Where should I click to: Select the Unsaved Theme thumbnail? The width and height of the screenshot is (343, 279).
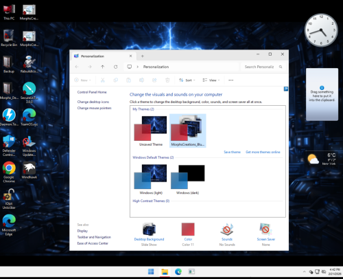coord(151,131)
